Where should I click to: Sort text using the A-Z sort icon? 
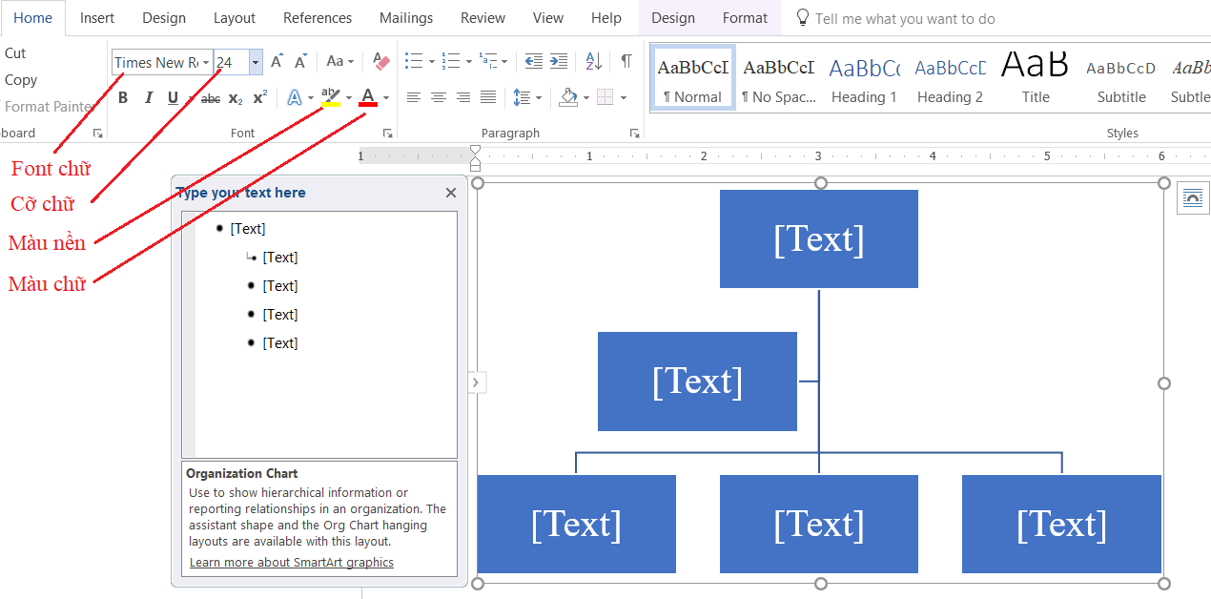click(x=593, y=60)
